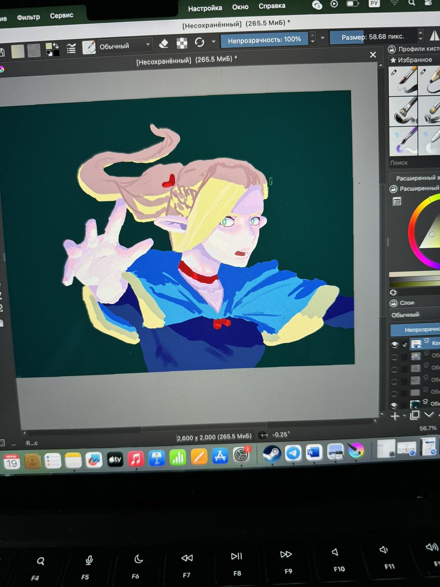Click the add new layer plus button
The height and width of the screenshot is (587, 440).
[x=395, y=416]
